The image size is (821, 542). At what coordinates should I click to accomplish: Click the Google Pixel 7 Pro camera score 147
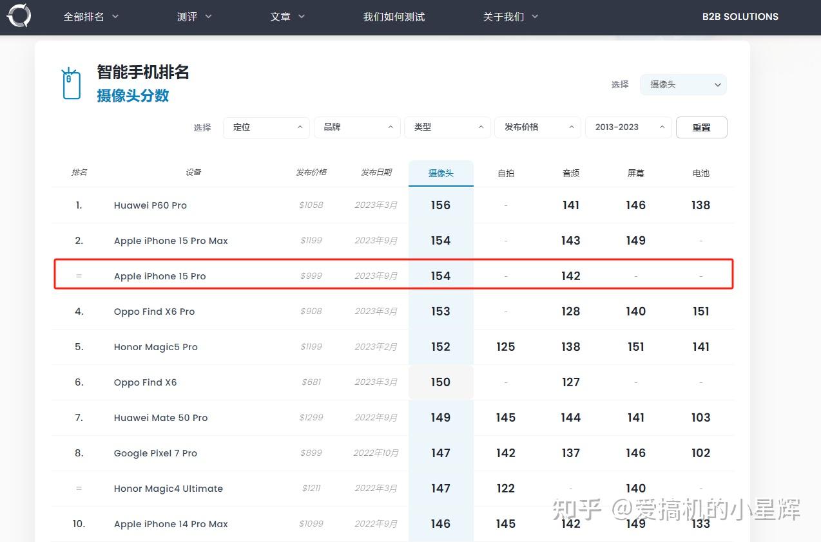tap(441, 453)
